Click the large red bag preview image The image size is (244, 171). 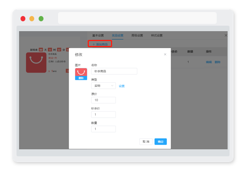click(36, 63)
